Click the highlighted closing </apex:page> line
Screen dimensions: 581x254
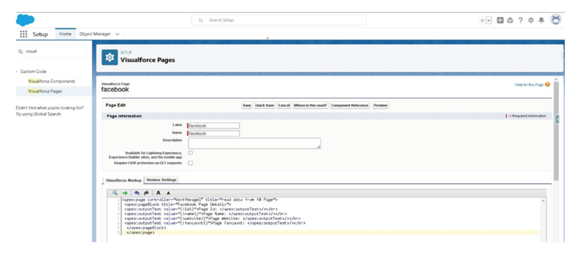click(141, 232)
